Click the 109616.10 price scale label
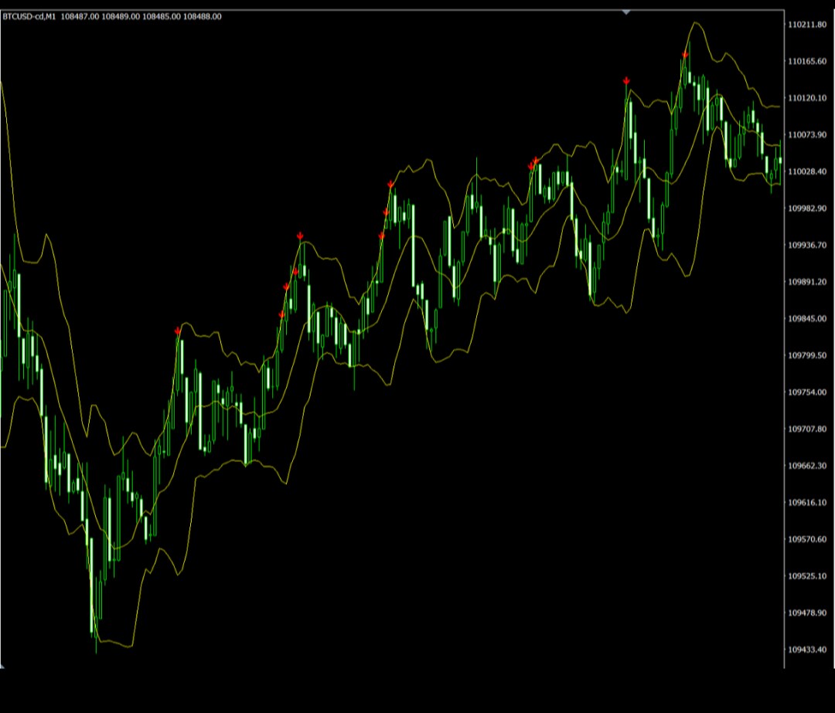Viewport: 835px width, 713px height. pos(807,502)
